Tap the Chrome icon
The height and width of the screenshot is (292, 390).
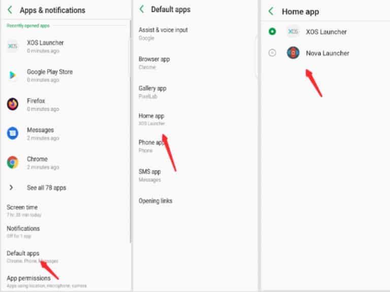(x=12, y=162)
